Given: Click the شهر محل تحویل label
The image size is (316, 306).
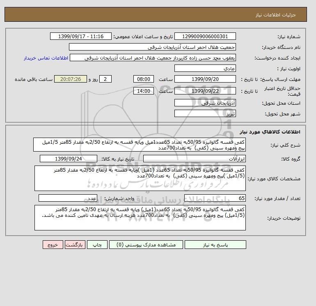Looking at the screenshot, I should [282, 114].
